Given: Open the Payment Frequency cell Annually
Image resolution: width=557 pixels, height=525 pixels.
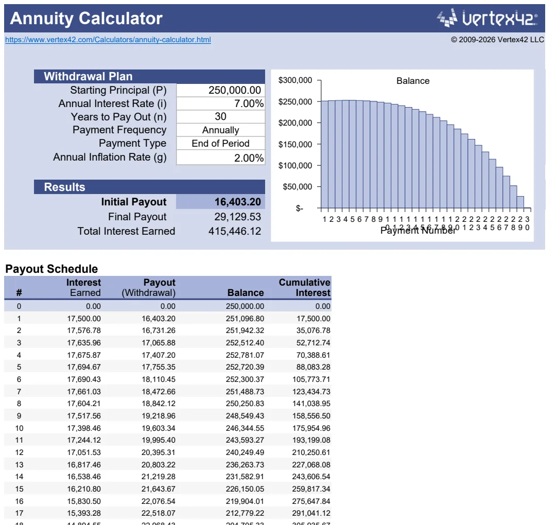Looking at the screenshot, I should click(221, 130).
